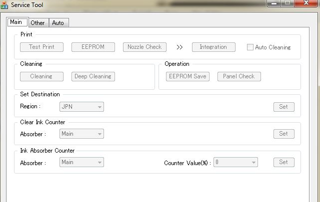The width and height of the screenshot is (320, 202).
Task: Run the Nozzle Check
Action: (x=144, y=47)
